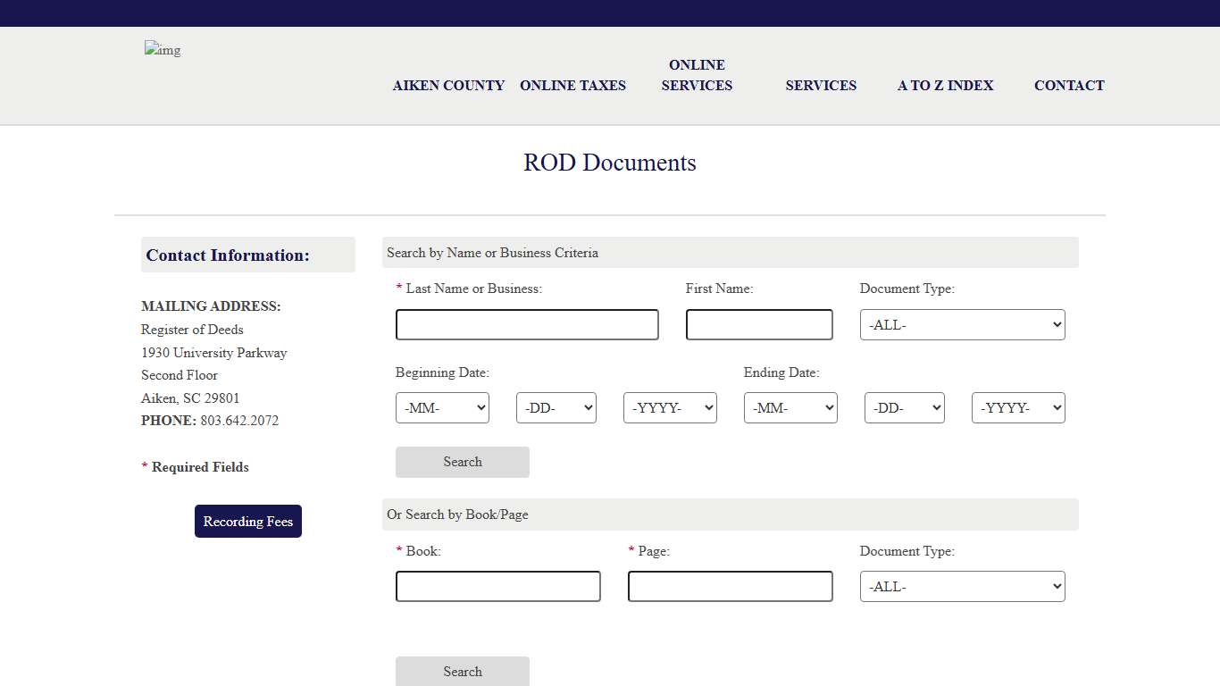The image size is (1220, 686).
Task: Open the ONLINE SERVICES navigation menu
Action: 697,75
